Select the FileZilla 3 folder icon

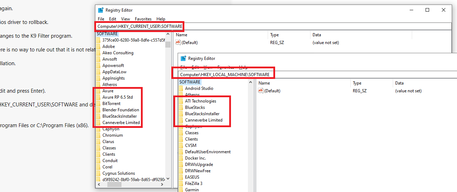tap(181, 184)
